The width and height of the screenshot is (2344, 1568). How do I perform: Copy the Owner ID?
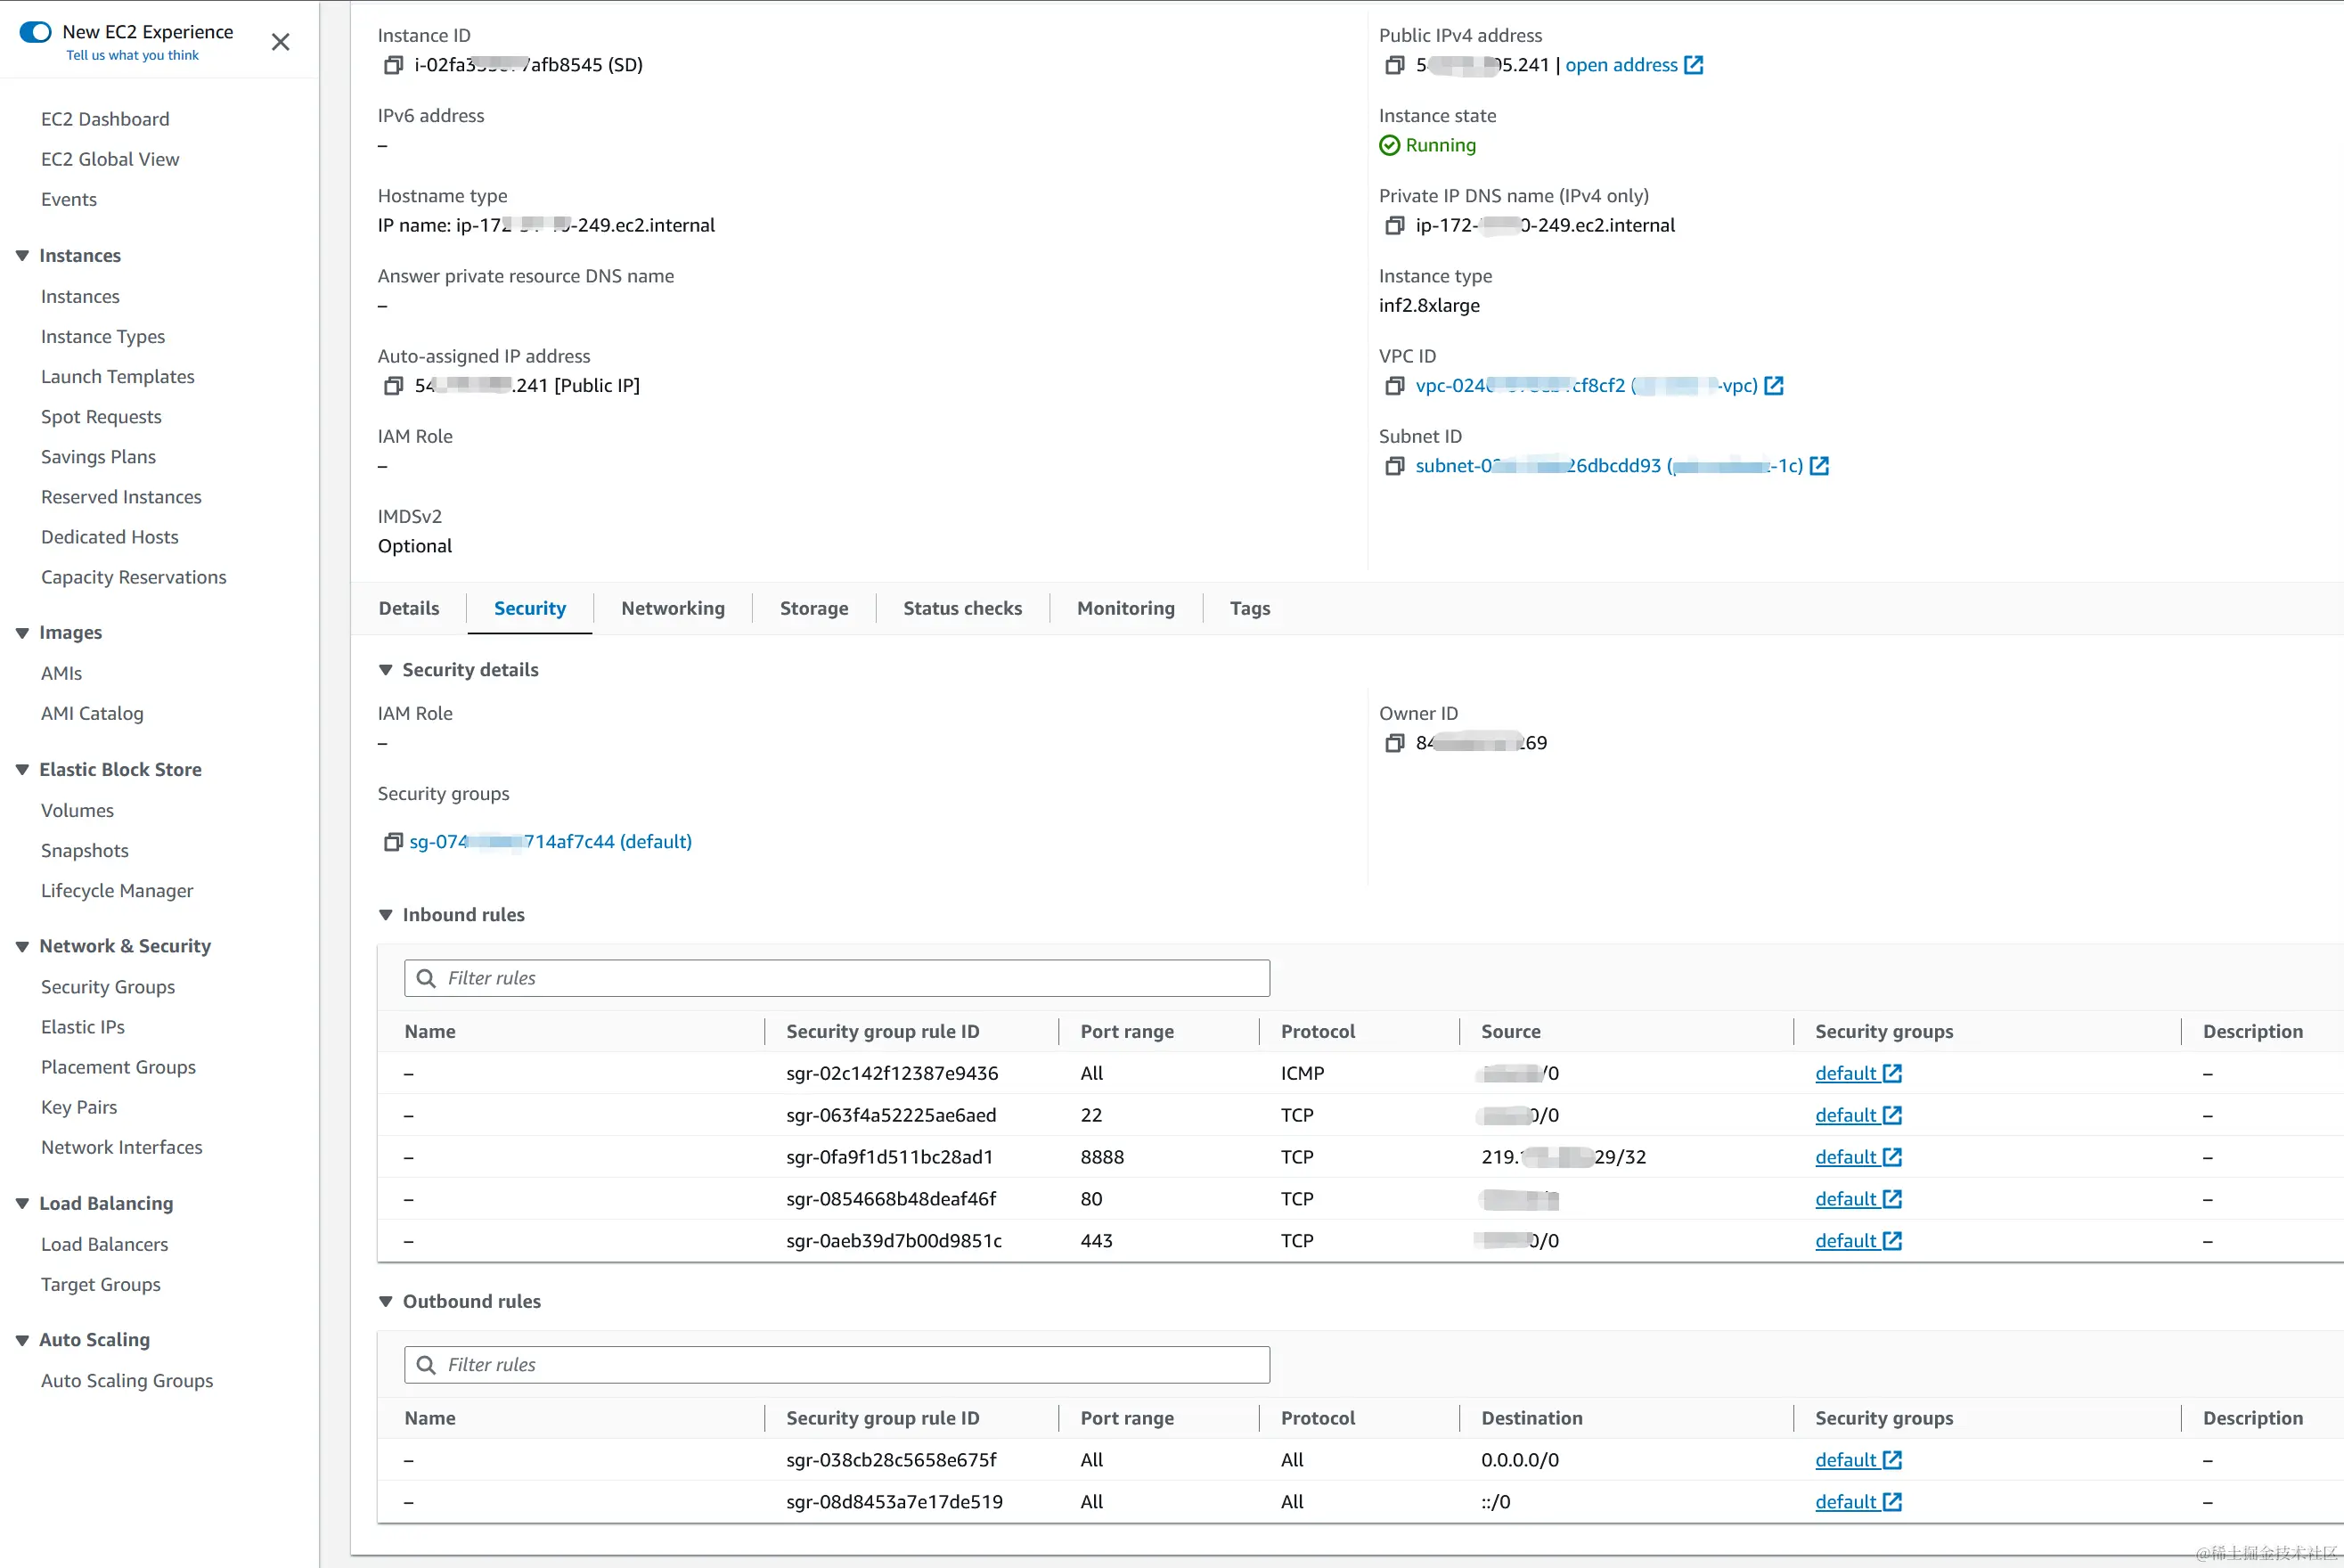[x=1395, y=743]
